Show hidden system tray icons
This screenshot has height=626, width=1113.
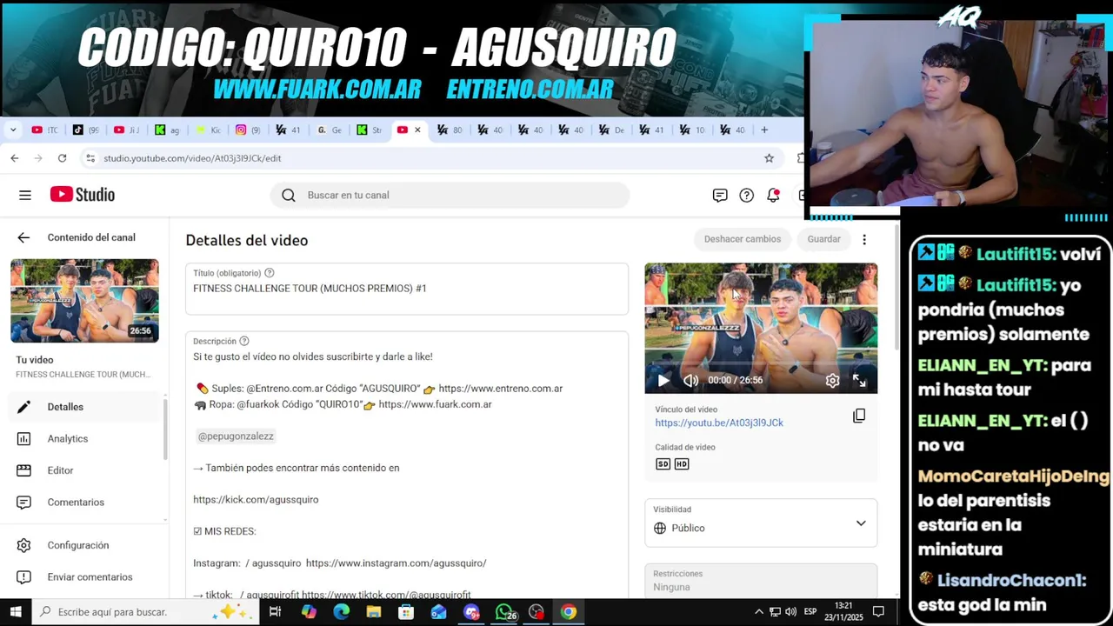pyautogui.click(x=758, y=612)
